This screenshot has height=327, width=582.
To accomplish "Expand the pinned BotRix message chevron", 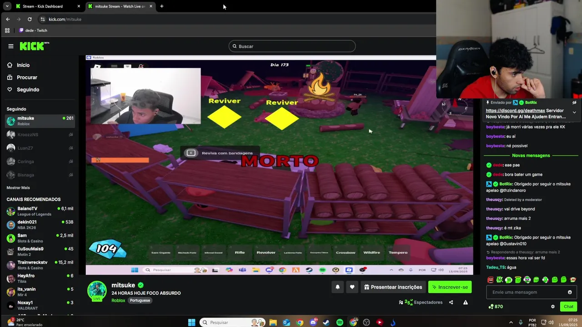I will (x=574, y=112).
